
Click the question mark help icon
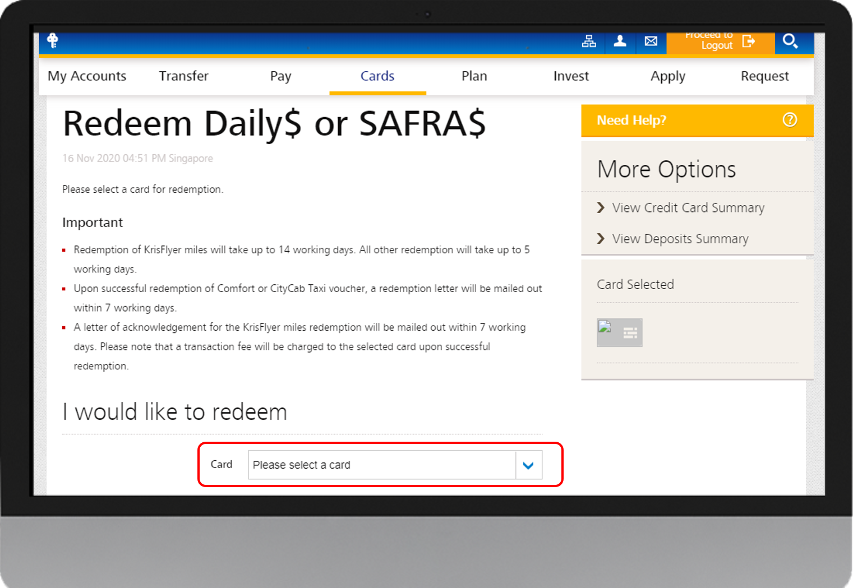pyautogui.click(x=790, y=120)
